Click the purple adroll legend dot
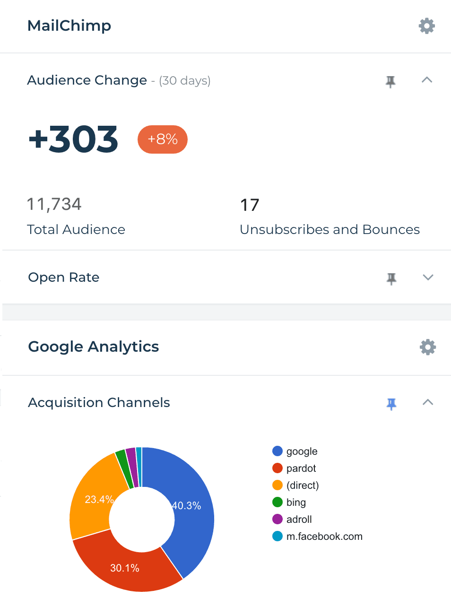 (x=278, y=519)
